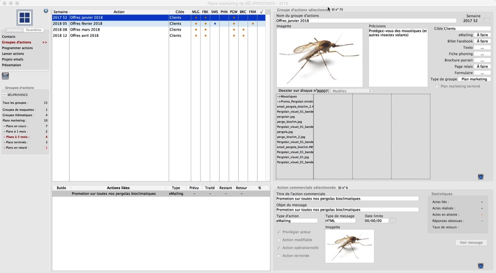The image size is (496, 273).
Task: Click the blue window-pane application logo
Action: (24, 17)
